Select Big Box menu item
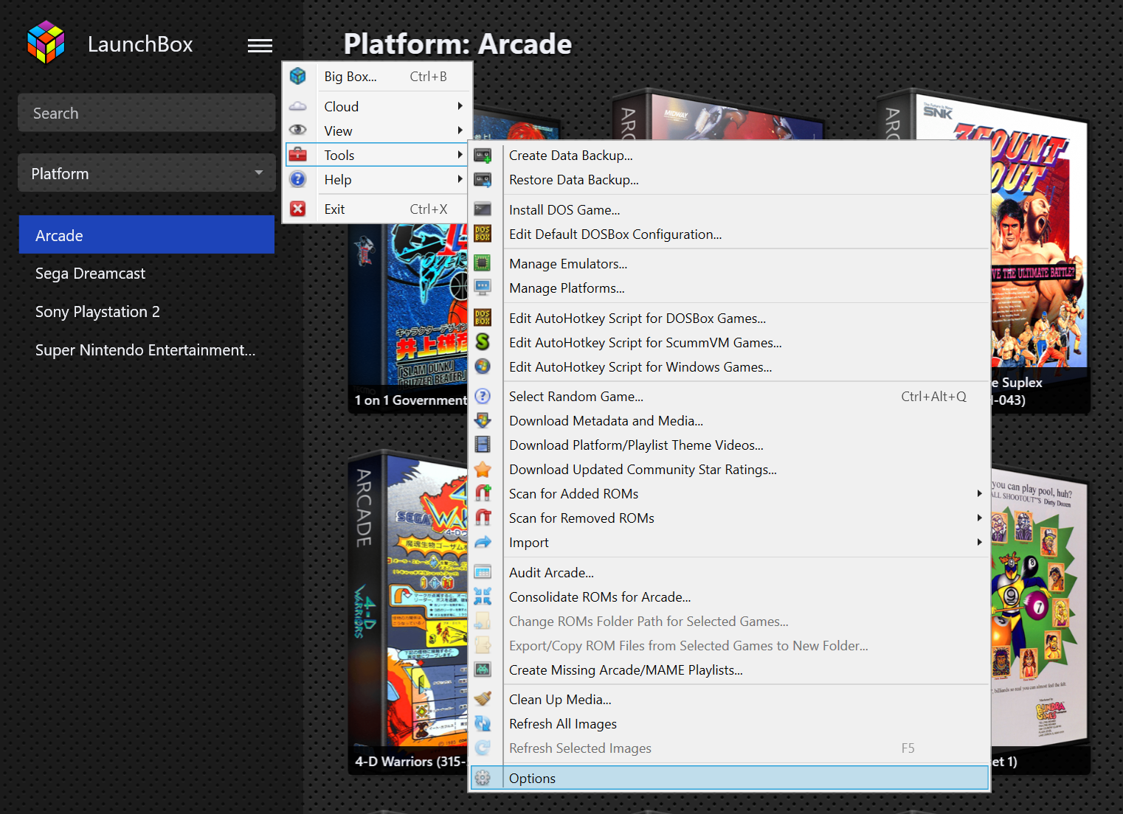This screenshot has height=814, width=1123. point(378,76)
